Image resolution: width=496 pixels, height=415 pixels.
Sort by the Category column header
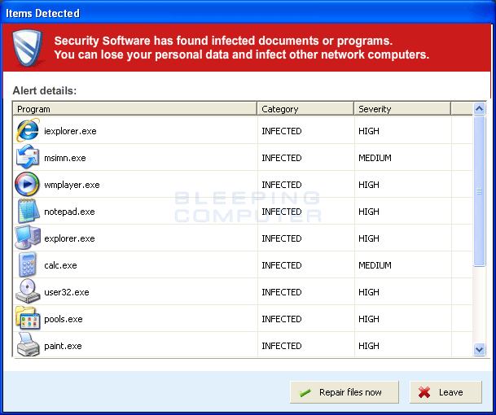305,109
